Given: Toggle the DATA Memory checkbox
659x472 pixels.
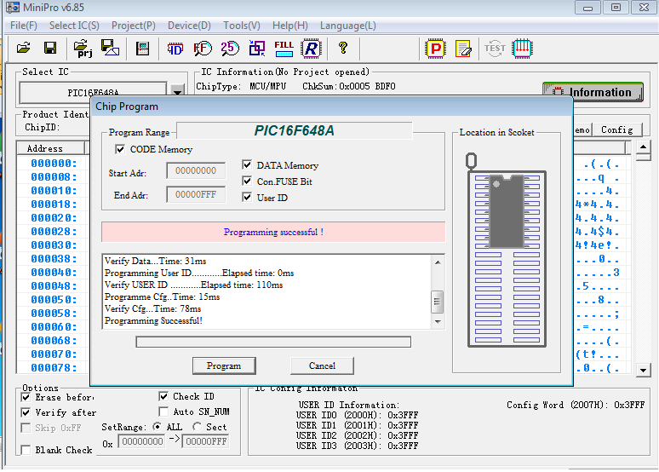Looking at the screenshot, I should 248,165.
